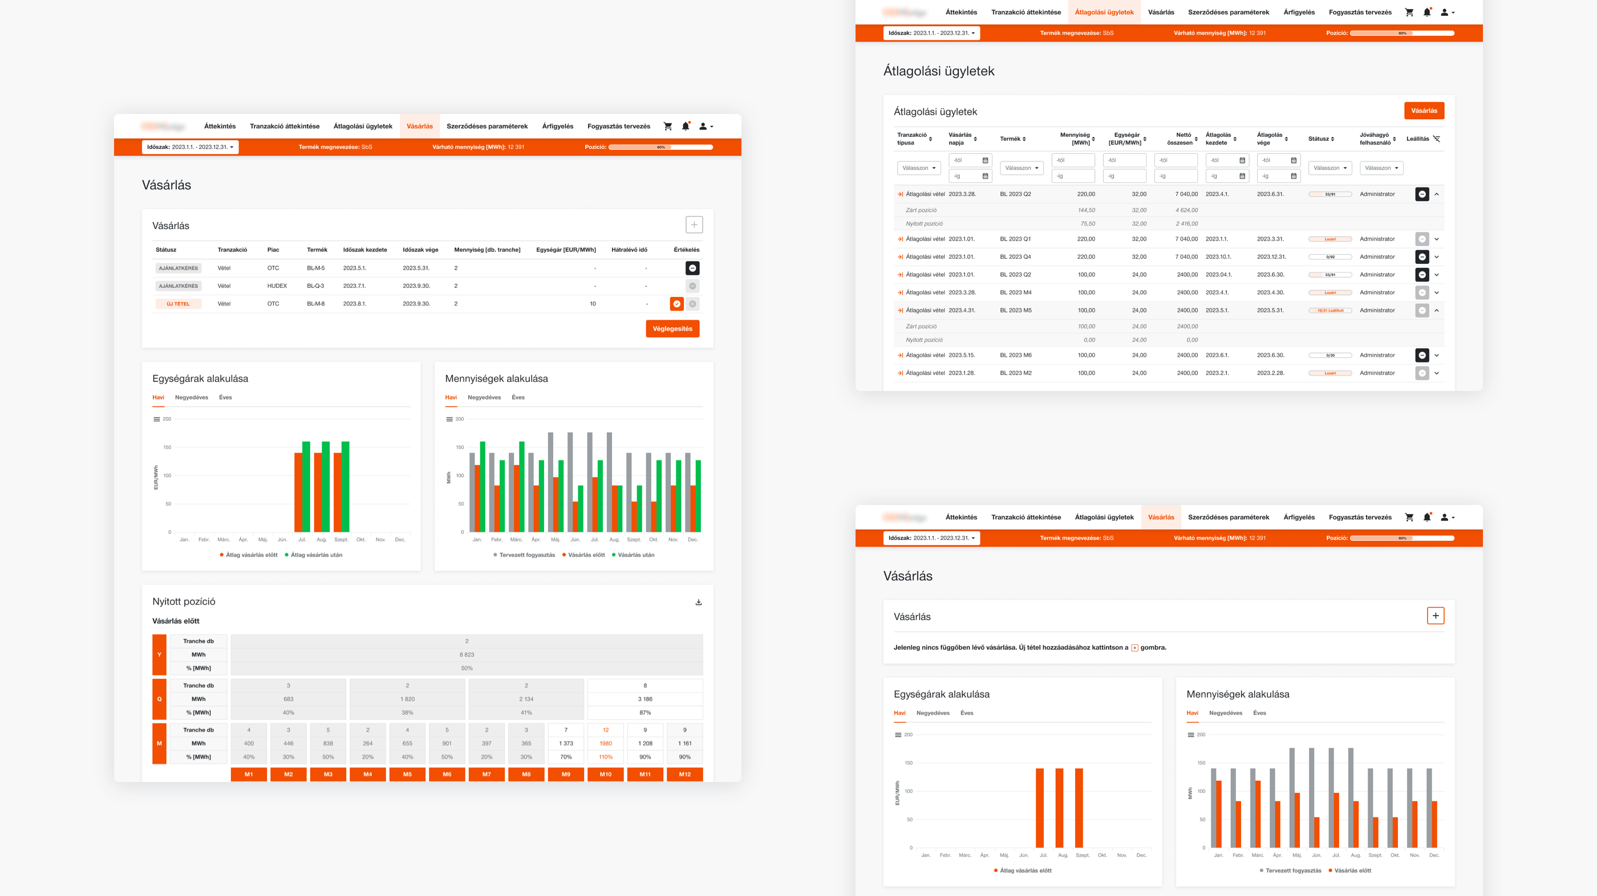Open Árfigyelés in purchase-table Vásárlás window
1597x896 pixels.
pos(557,127)
